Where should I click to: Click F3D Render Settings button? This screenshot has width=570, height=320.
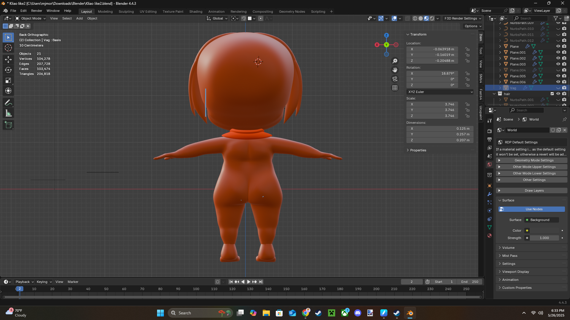coord(463,18)
